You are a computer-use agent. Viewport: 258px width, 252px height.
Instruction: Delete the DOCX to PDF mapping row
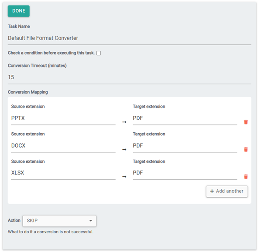(x=246, y=149)
